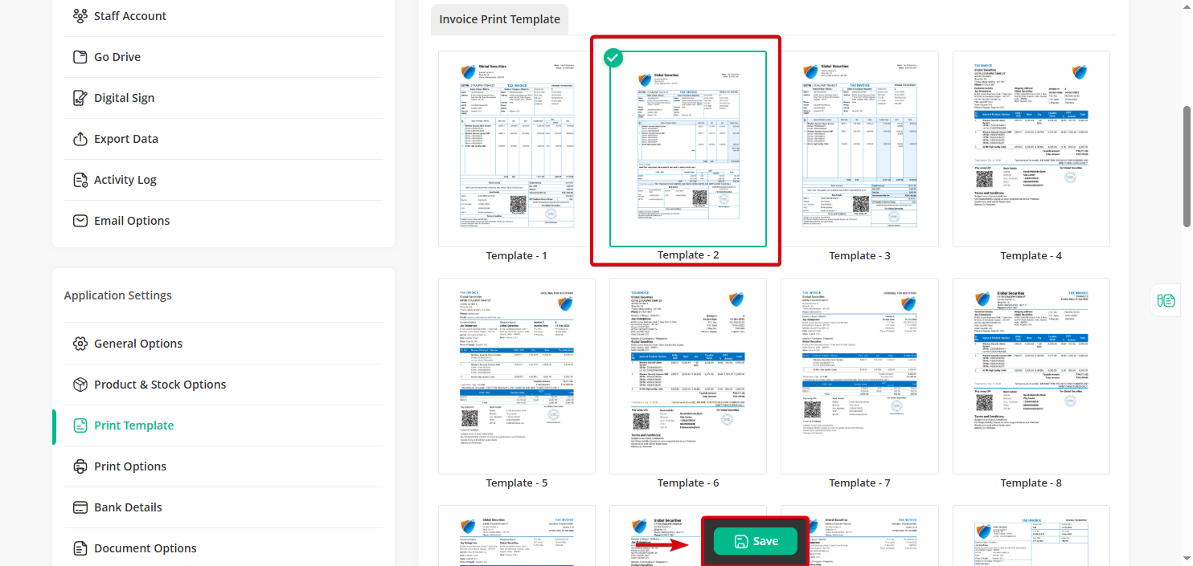Viewport: 1193px width, 566px height.
Task: Choose Template - 5 invoice thumbnail
Action: point(517,377)
